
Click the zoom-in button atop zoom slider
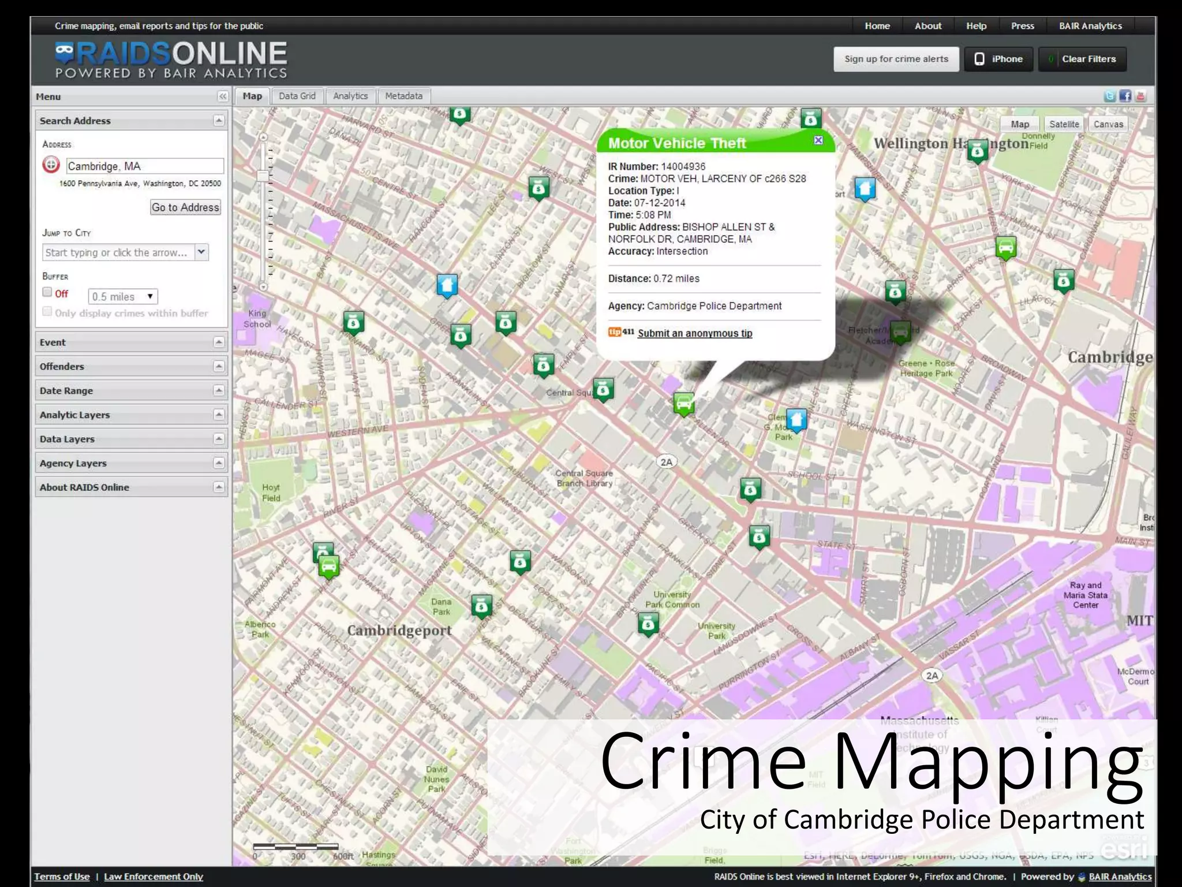[263, 137]
